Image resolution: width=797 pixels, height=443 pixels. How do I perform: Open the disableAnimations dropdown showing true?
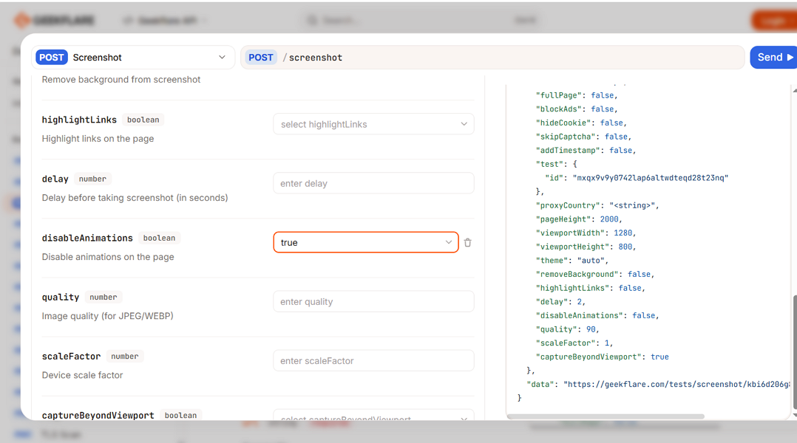[x=366, y=242]
